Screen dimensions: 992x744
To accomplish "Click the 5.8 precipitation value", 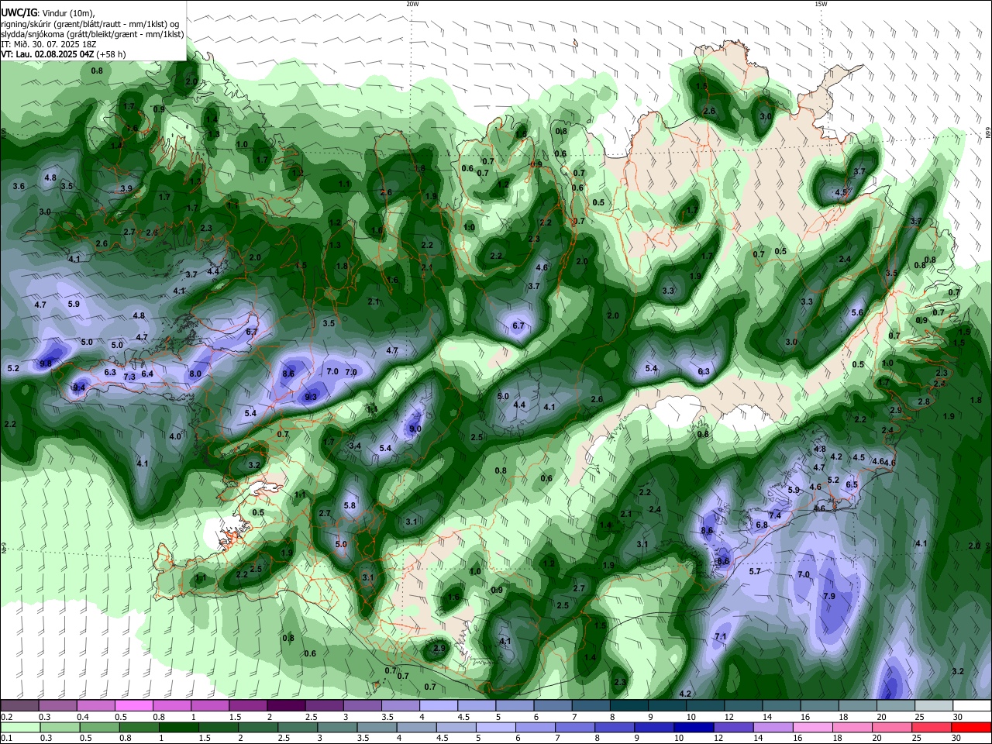I will [350, 505].
